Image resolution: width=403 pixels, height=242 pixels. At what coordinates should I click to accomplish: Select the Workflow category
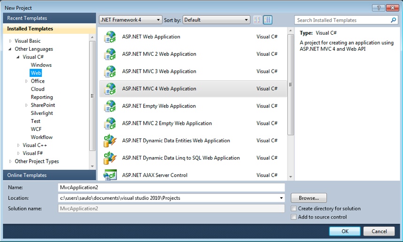pos(42,137)
